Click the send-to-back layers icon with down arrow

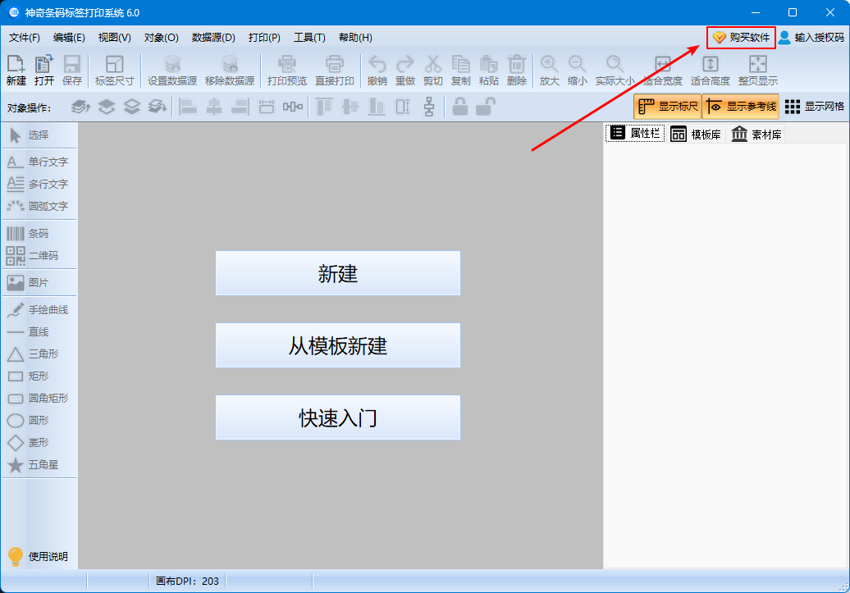coord(158,107)
